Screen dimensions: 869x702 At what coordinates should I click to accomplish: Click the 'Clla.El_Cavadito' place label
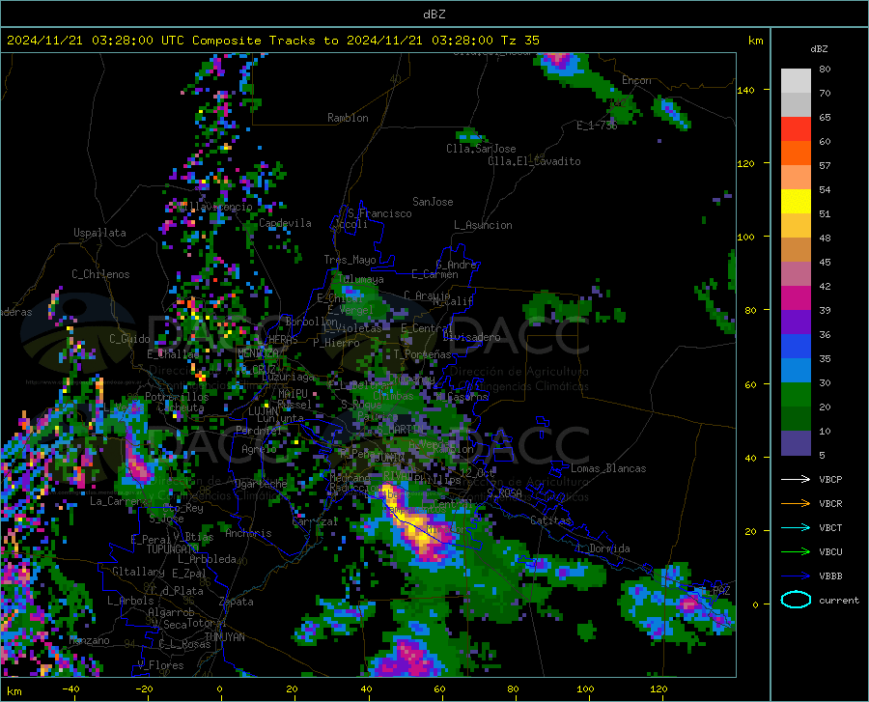pos(534,161)
